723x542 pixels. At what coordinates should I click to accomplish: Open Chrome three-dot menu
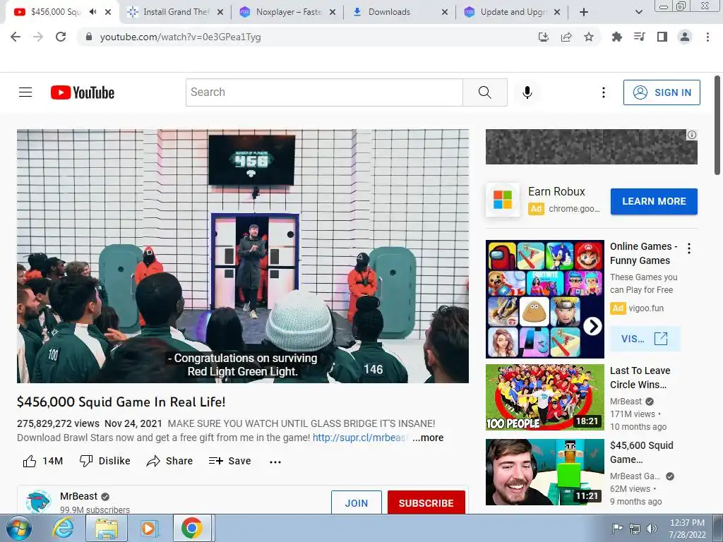[x=707, y=37]
